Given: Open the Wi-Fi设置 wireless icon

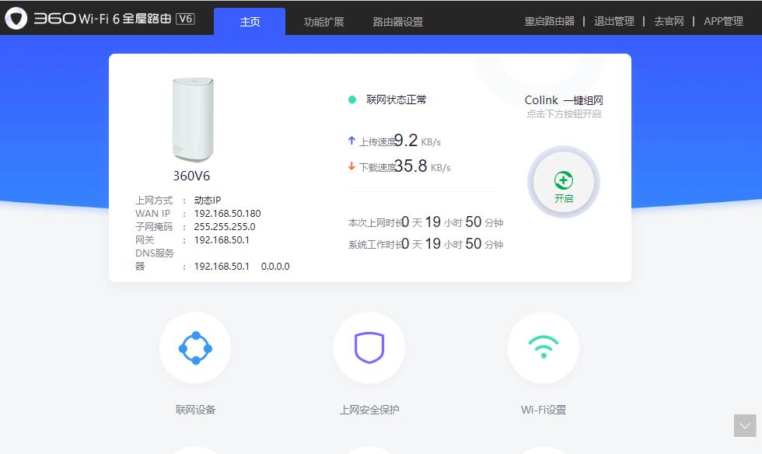Looking at the screenshot, I should pos(543,347).
